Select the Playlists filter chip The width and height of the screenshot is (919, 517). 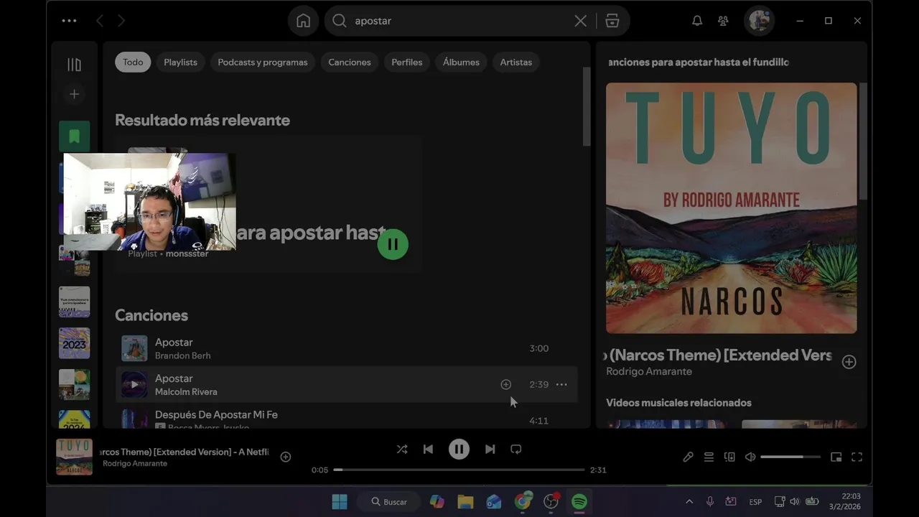(180, 62)
